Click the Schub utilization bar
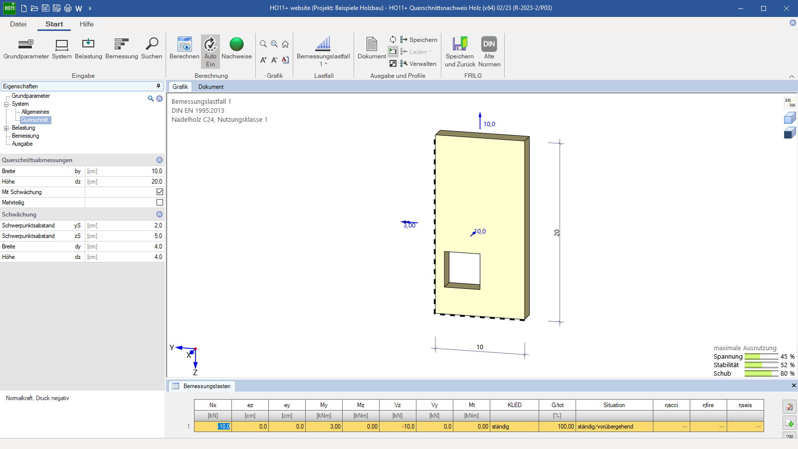The height and width of the screenshot is (449, 798). pos(762,374)
